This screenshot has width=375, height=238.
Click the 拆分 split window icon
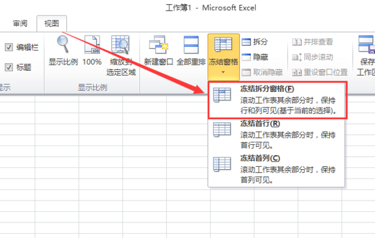pos(246,42)
